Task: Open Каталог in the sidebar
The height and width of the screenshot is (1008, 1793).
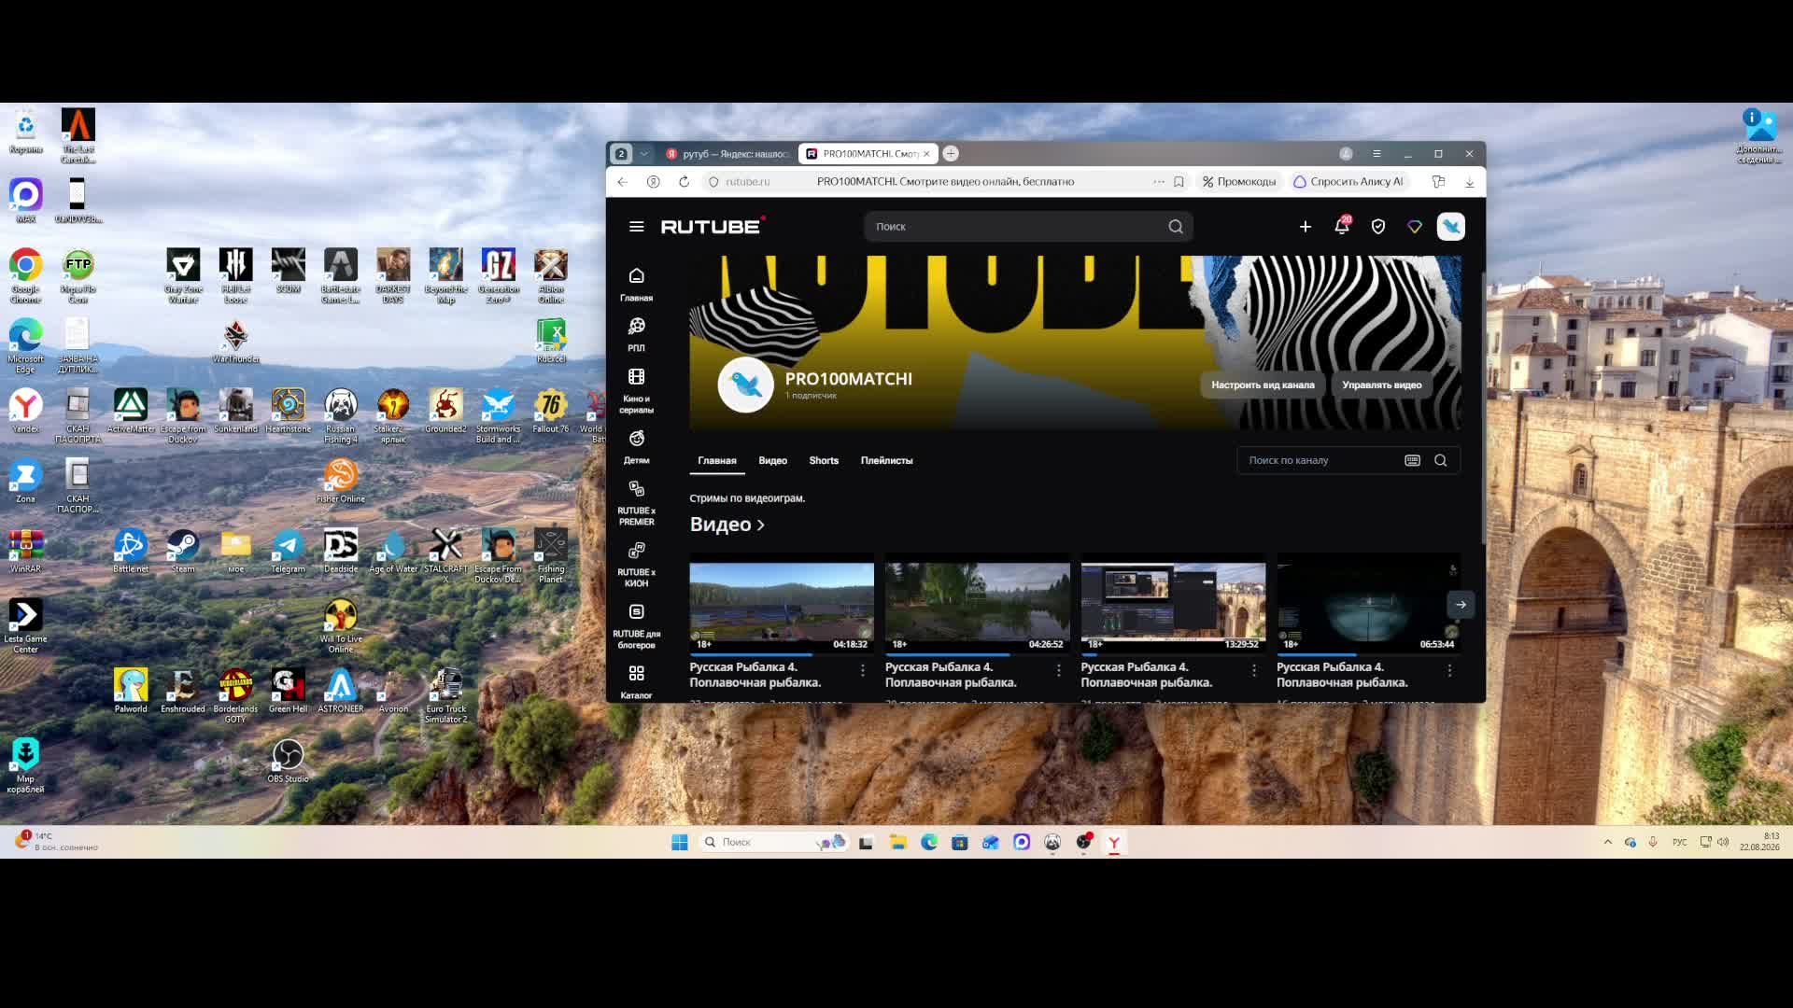Action: (x=637, y=682)
